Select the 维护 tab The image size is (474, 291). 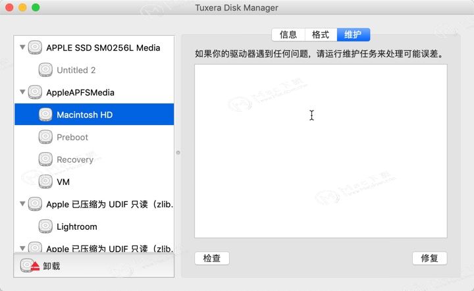coord(354,35)
